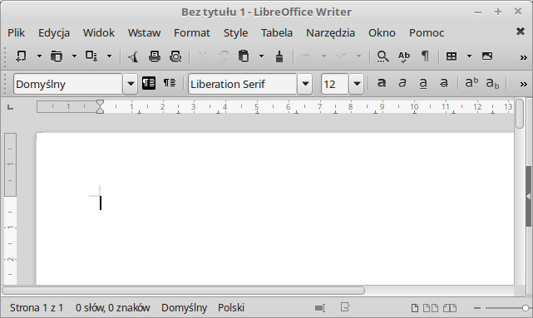Click New Style from selection icon
The width and height of the screenshot is (533, 318).
pos(170,83)
